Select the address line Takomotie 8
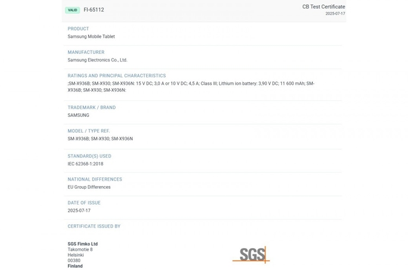Image resolution: width=408 pixels, height=272 pixels. 80,249
